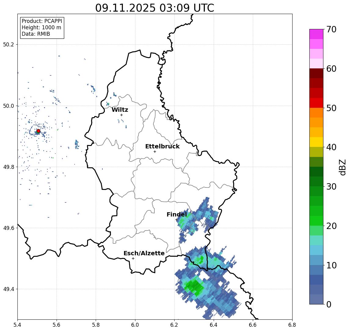Click the magenta top colorbar segment
The width and height of the screenshot is (350, 331).
click(316, 34)
